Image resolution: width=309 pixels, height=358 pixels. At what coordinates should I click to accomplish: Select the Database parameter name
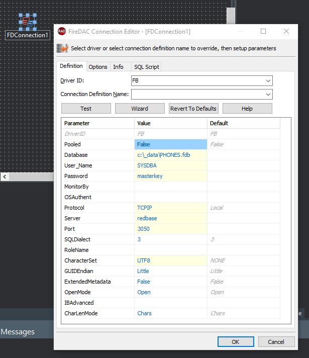tap(76, 155)
